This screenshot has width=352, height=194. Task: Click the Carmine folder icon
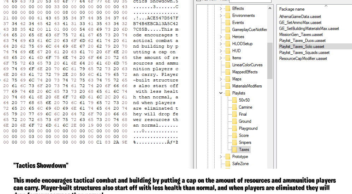(x=234, y=107)
